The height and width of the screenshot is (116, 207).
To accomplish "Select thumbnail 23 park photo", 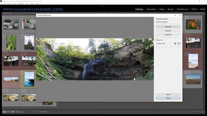I will click(x=11, y=61).
